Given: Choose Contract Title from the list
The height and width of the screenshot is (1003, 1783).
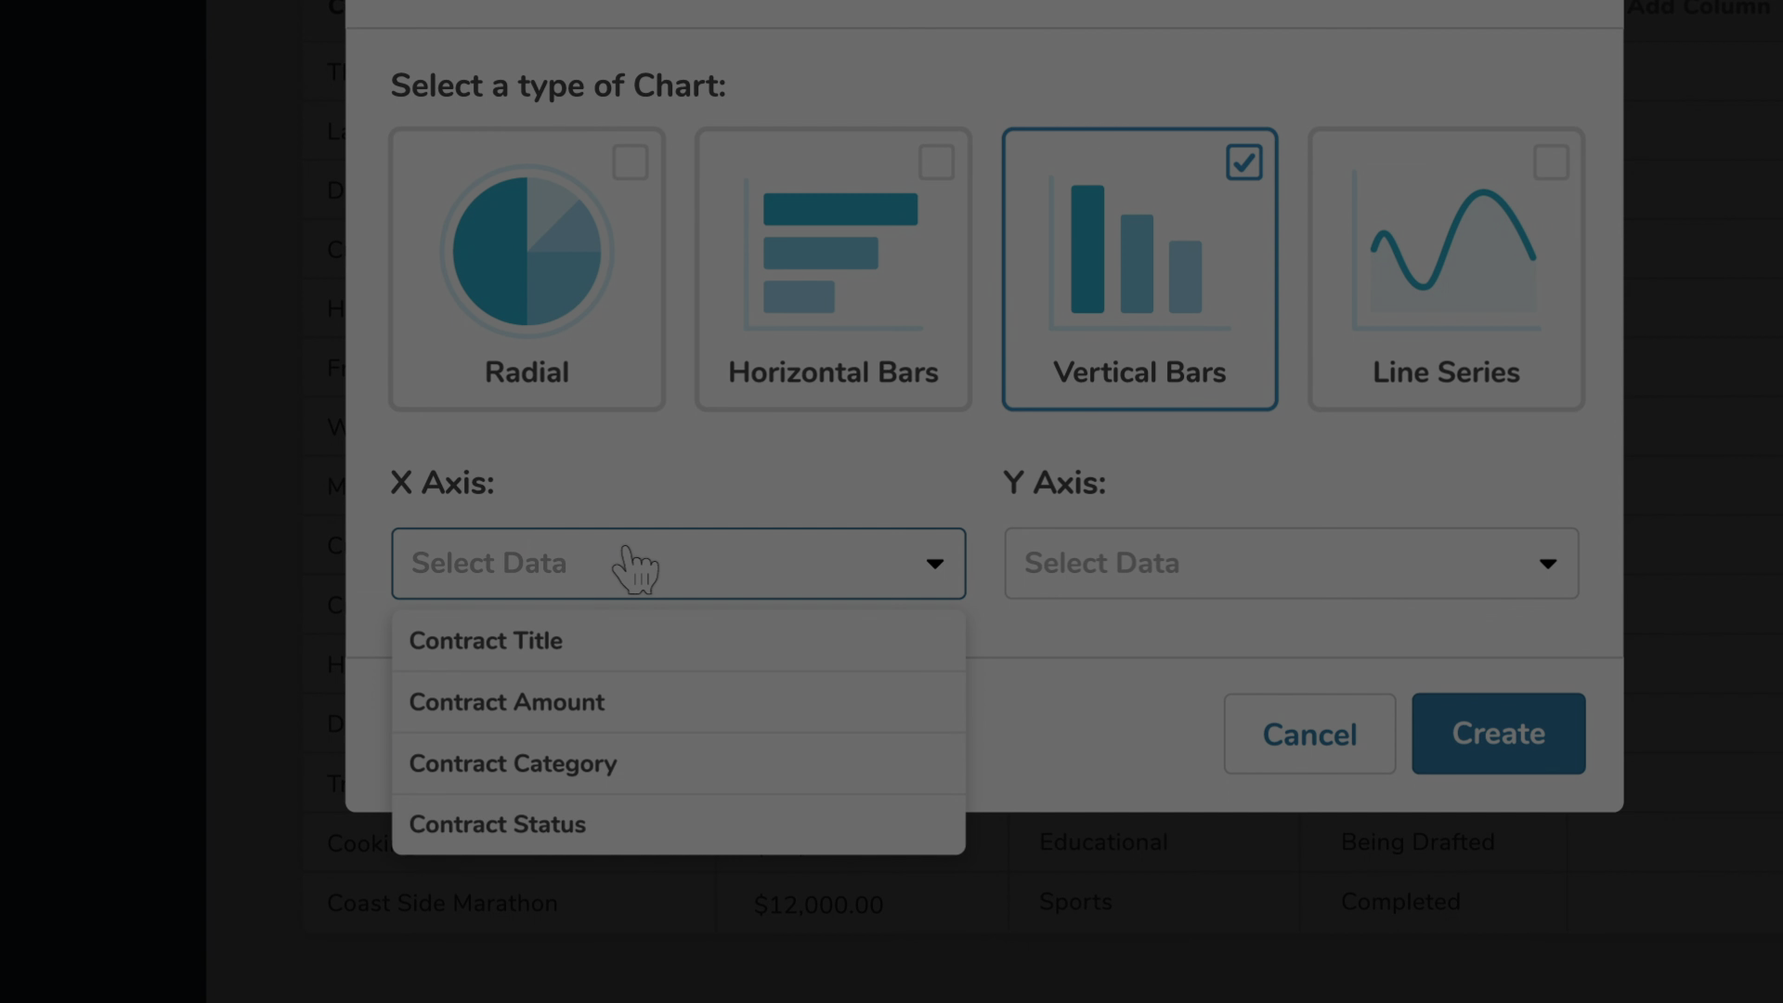Looking at the screenshot, I should (x=486, y=641).
